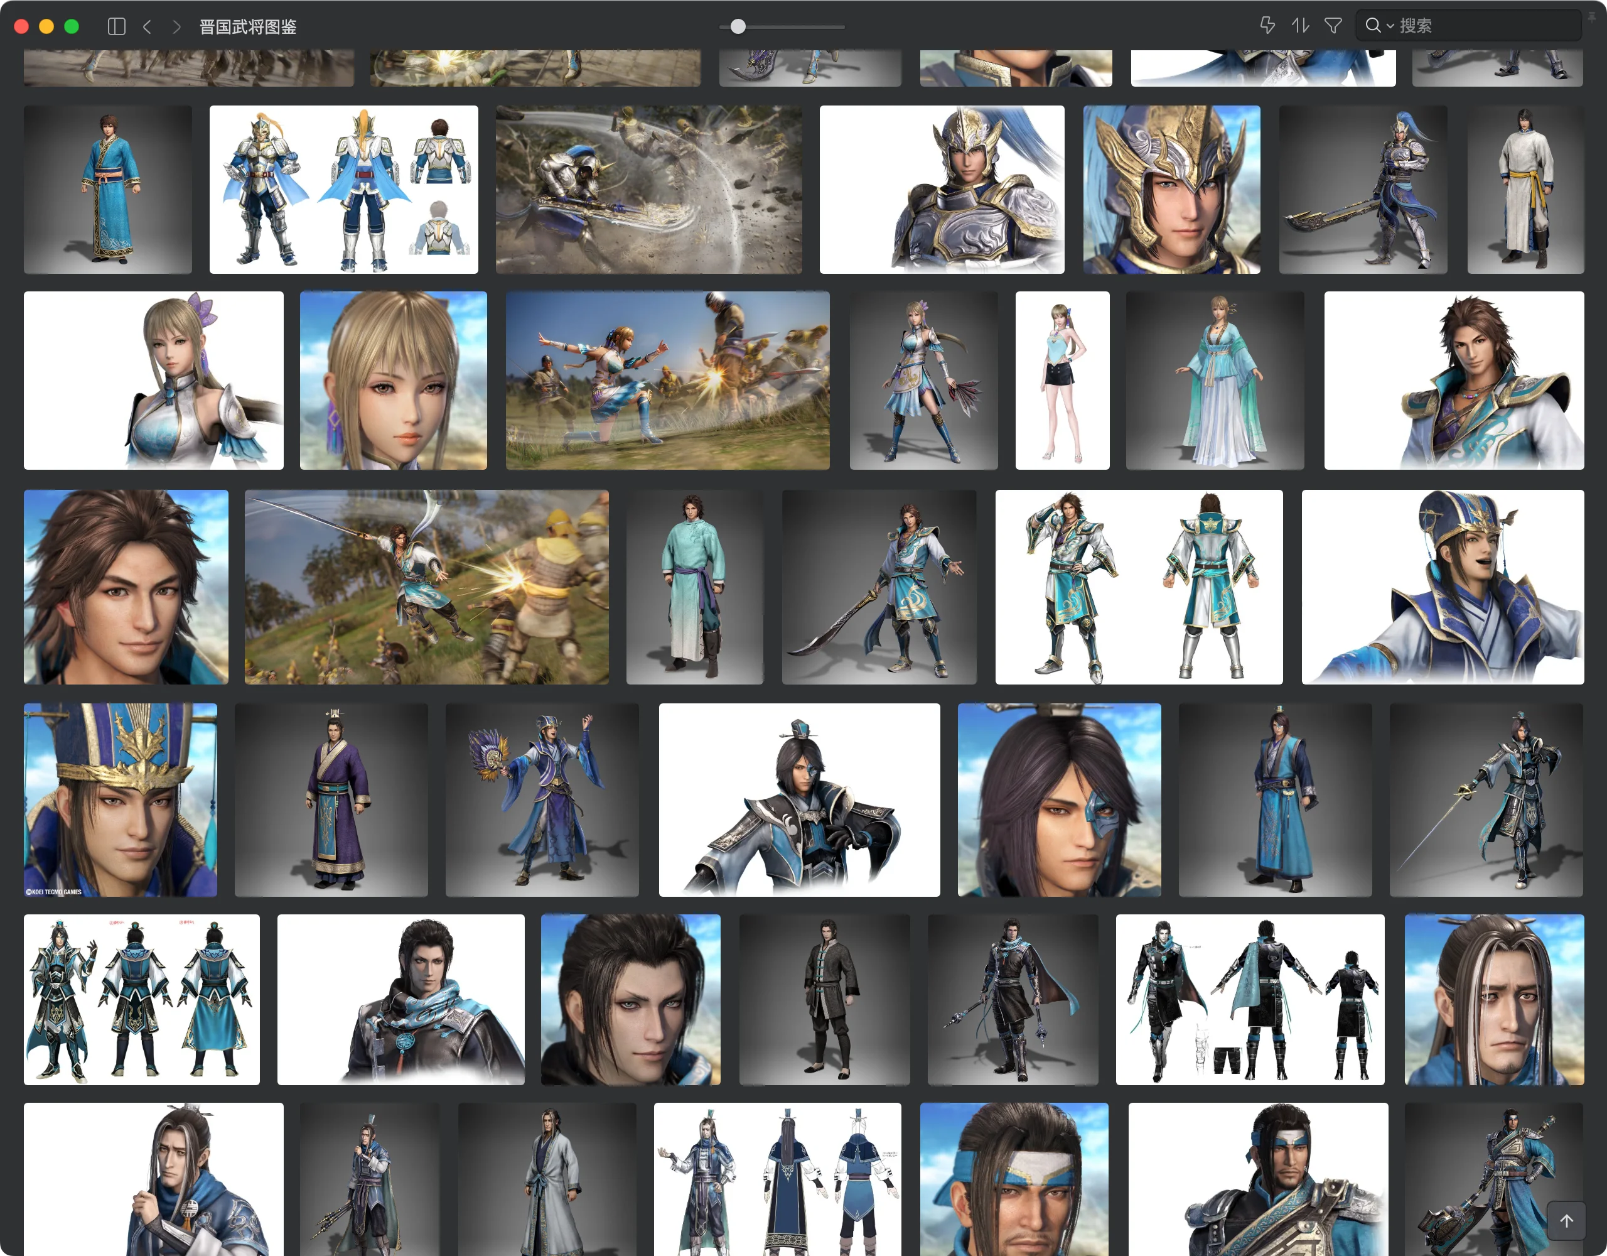Open pale dark-haired man face close-up
Viewport: 1607px width, 1256px height.
631,1000
